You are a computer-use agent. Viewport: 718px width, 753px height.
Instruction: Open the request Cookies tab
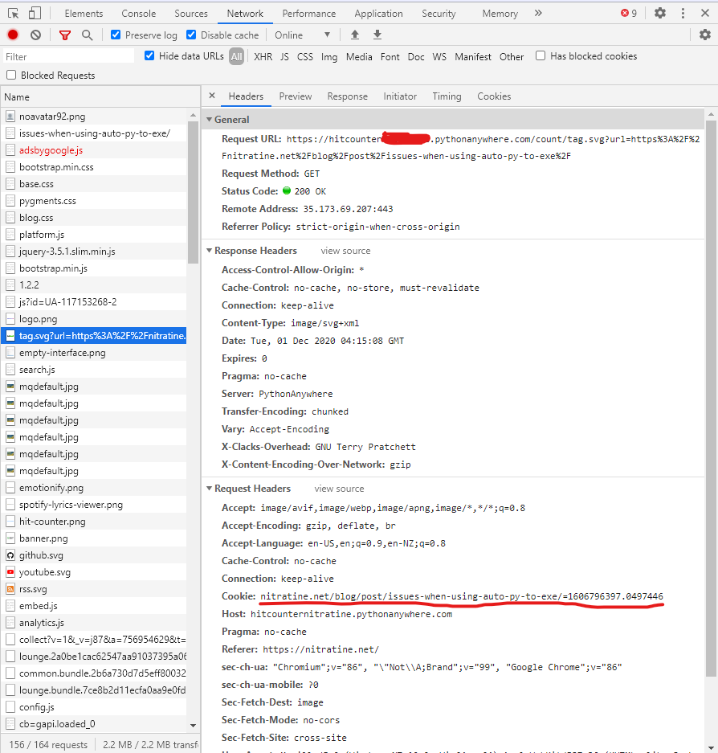494,96
